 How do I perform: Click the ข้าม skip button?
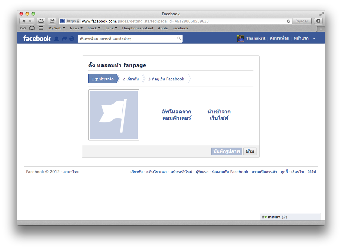coord(250,151)
